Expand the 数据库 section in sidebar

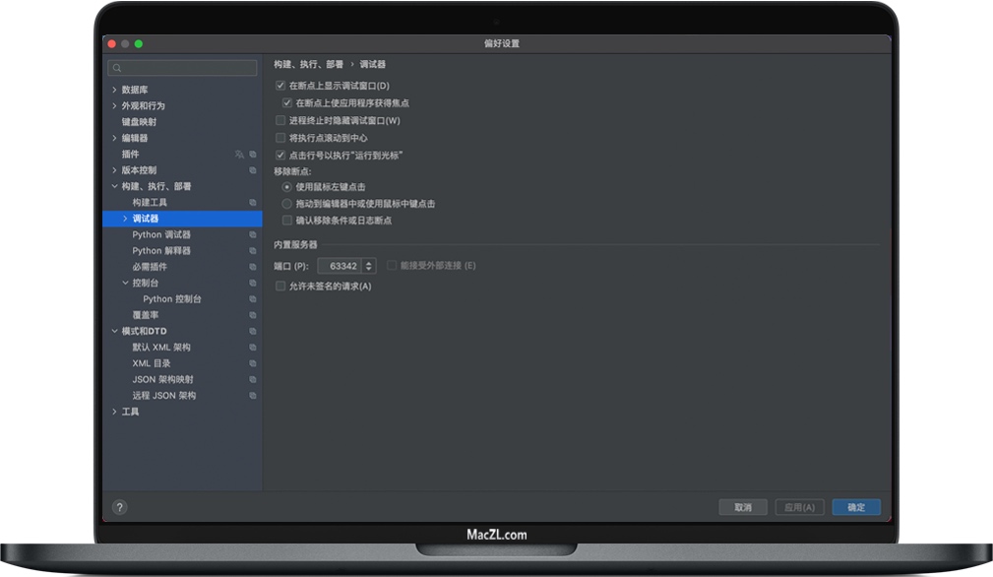tap(115, 89)
